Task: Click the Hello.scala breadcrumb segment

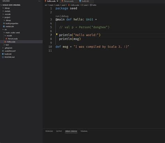Action: pos(74,5)
